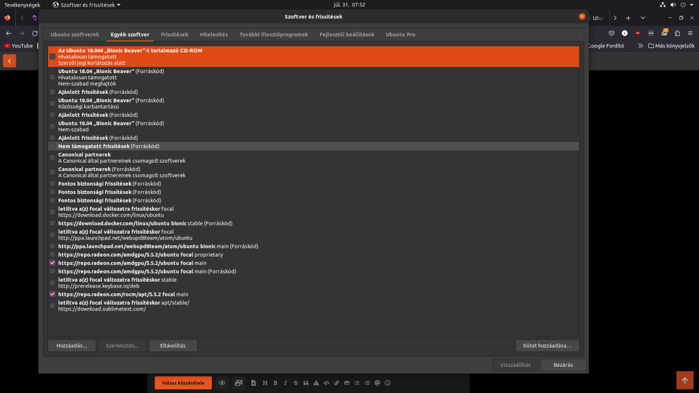Click the Hozzáadás... button
The width and height of the screenshot is (699, 393).
point(72,346)
